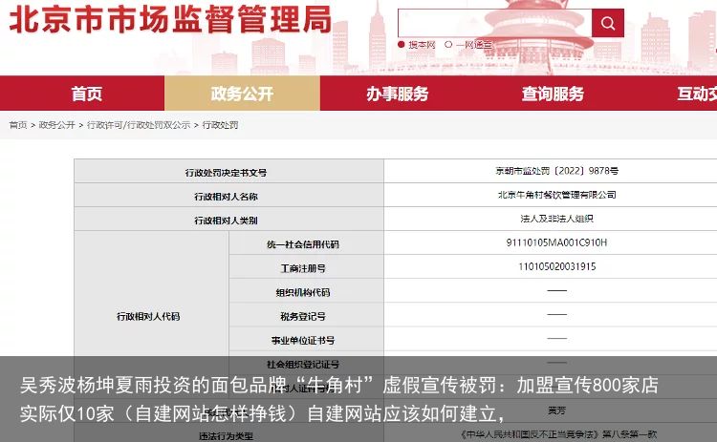Click 政务公开 in the breadcrumb trail
Viewport: 717px width, 442px height.
[x=56, y=125]
